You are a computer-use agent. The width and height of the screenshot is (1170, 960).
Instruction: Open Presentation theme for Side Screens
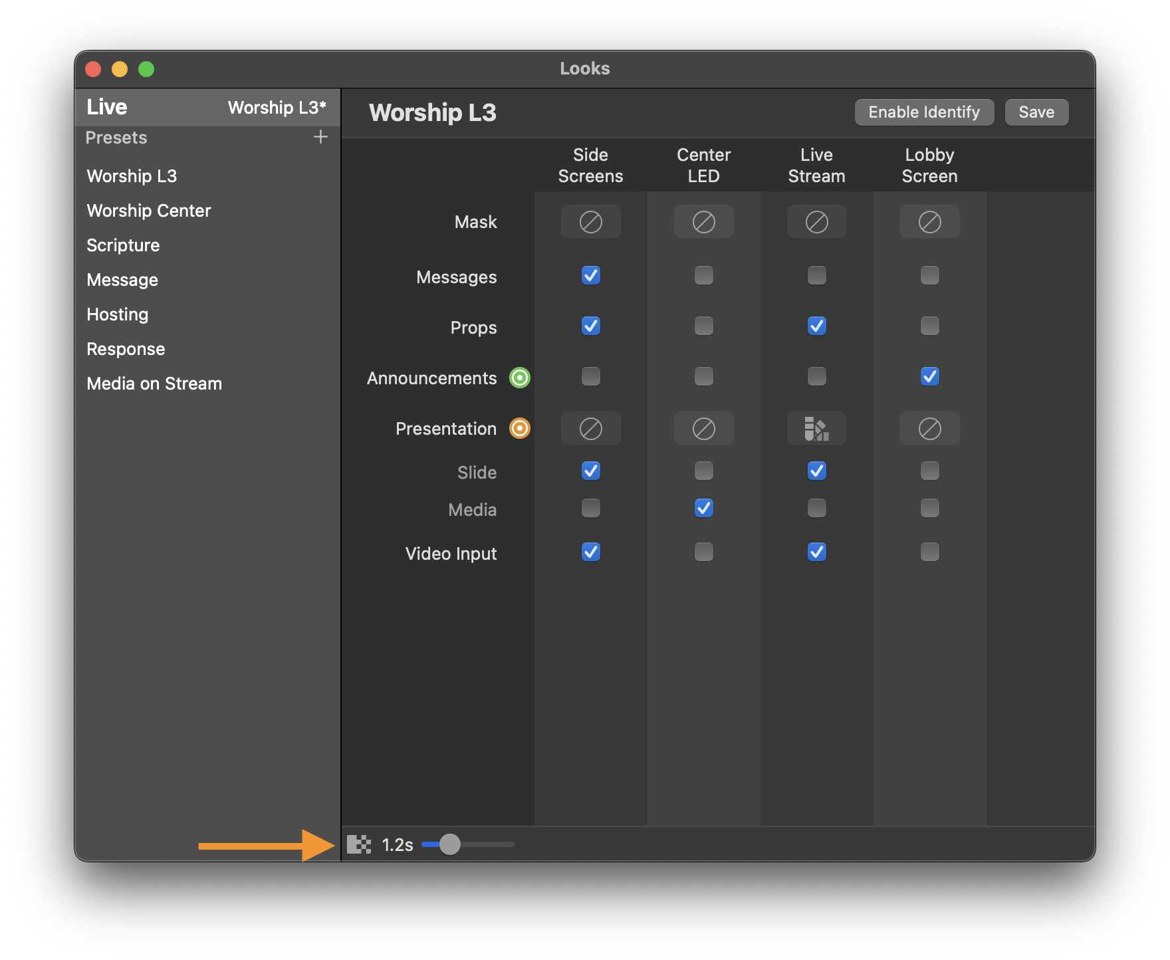[590, 429]
